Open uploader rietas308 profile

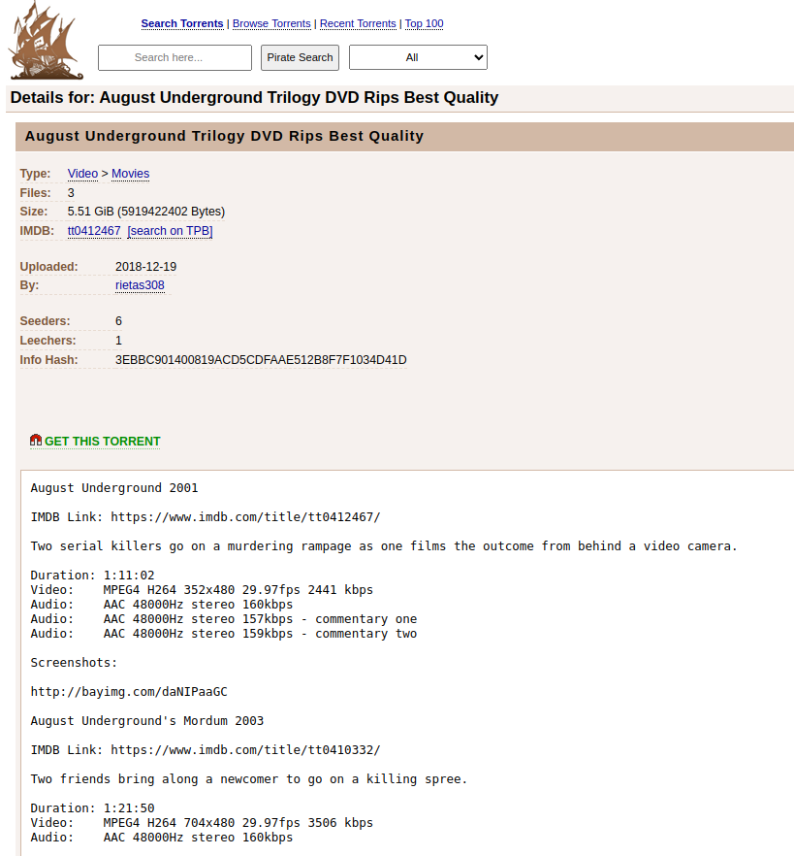coord(140,285)
